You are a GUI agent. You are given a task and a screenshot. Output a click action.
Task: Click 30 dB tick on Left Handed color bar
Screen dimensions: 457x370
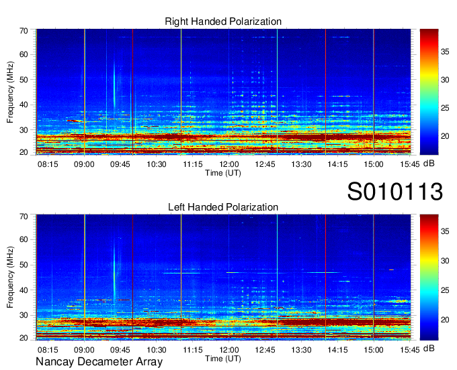click(x=445, y=261)
